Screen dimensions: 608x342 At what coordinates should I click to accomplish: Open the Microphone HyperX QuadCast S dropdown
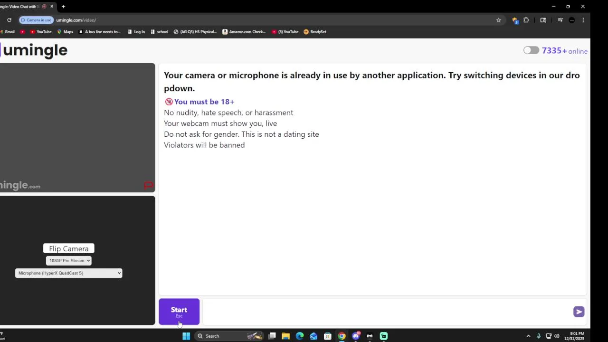coord(68,273)
